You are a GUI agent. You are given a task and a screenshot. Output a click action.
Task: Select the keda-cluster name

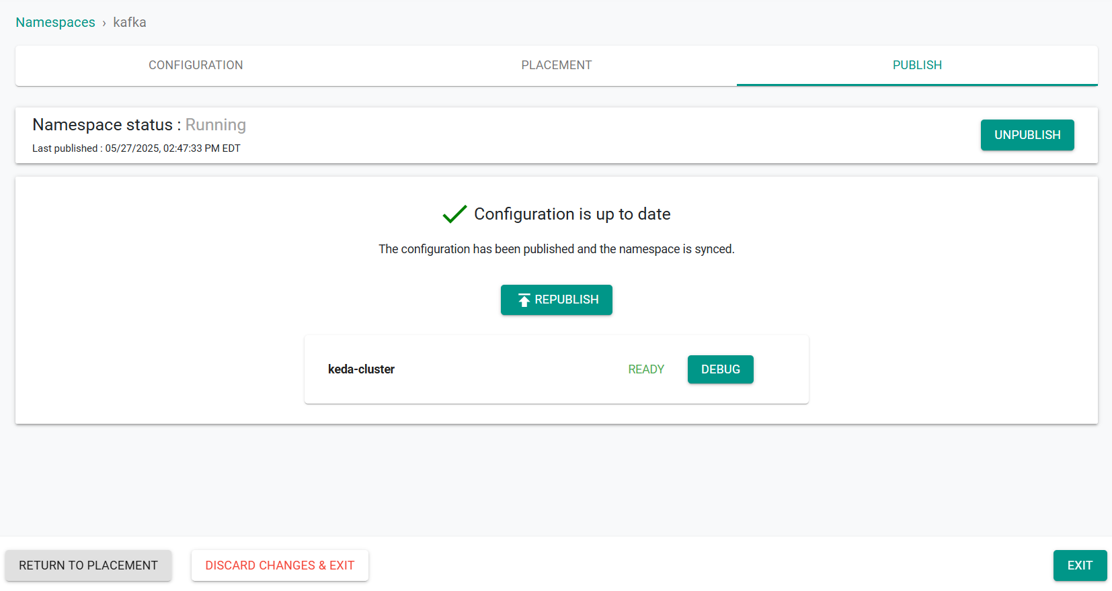coord(361,369)
